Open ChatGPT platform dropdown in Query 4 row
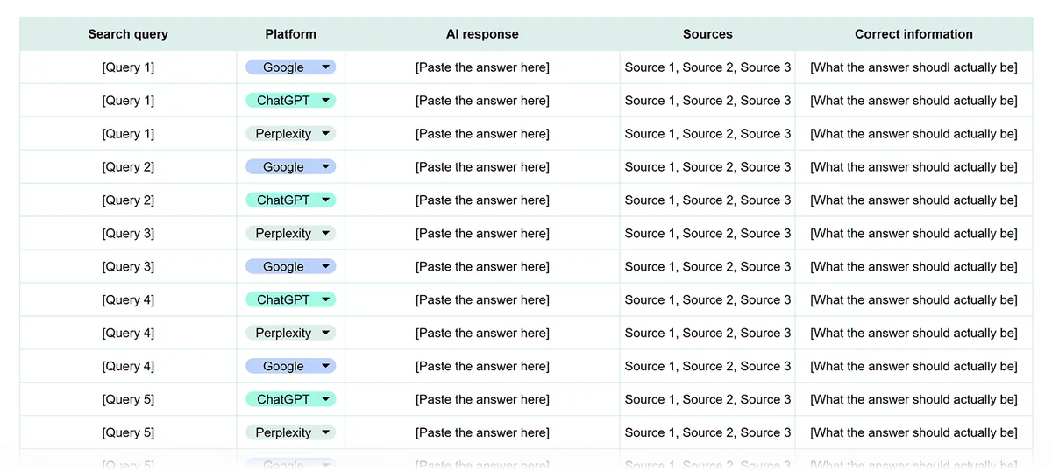Image resolution: width=1052 pixels, height=471 pixels. tap(290, 300)
